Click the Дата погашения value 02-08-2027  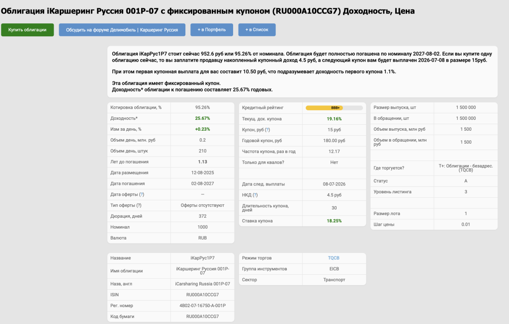pyautogui.click(x=203, y=184)
